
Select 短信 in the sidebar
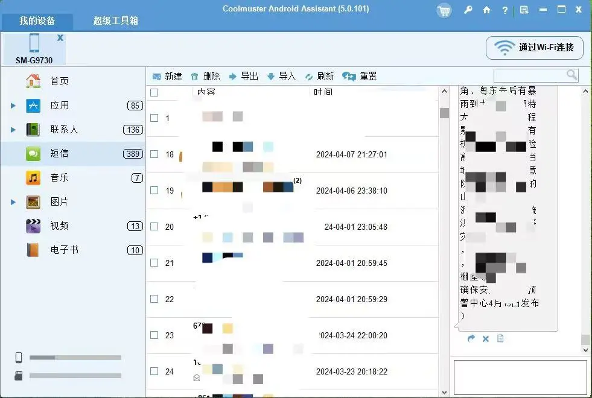pyautogui.click(x=72, y=154)
